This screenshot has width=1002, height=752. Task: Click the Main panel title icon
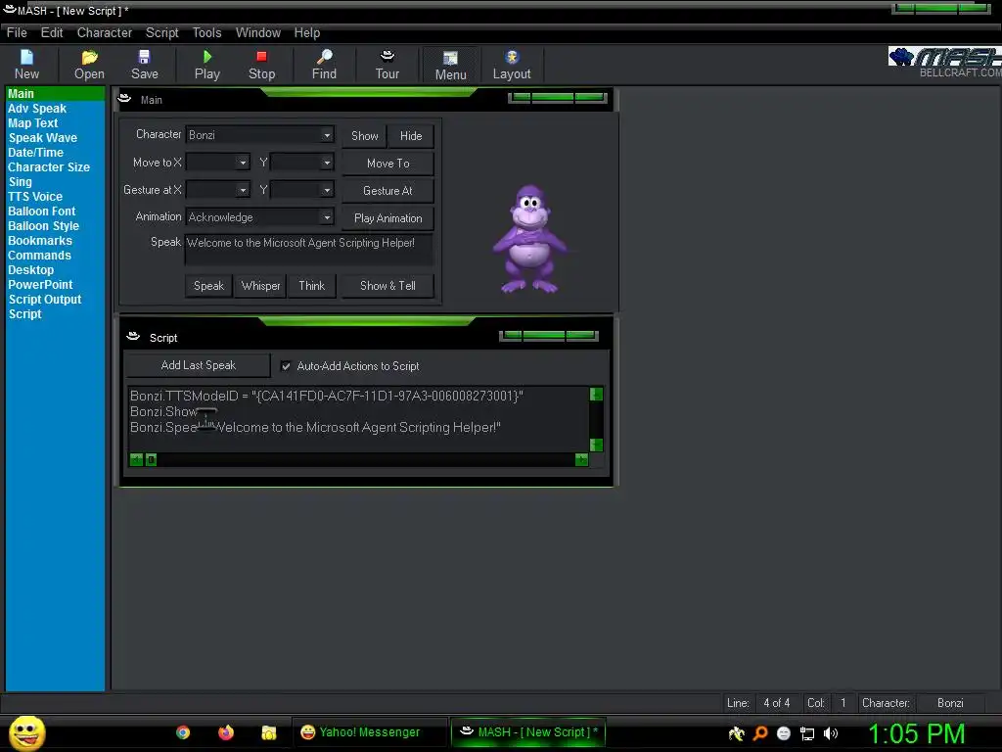pos(124,99)
